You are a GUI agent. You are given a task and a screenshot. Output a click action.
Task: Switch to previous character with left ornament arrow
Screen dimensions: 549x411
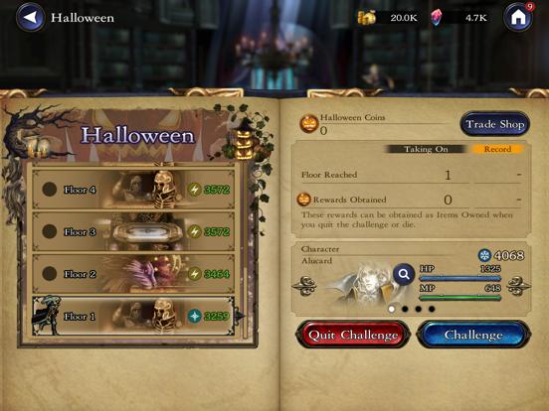pos(304,286)
